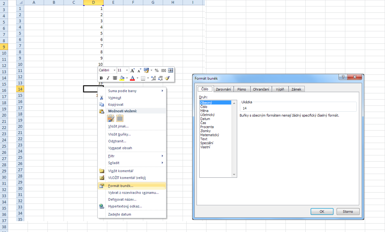
Task: Select Datum in the Druh list
Action: tap(205, 119)
